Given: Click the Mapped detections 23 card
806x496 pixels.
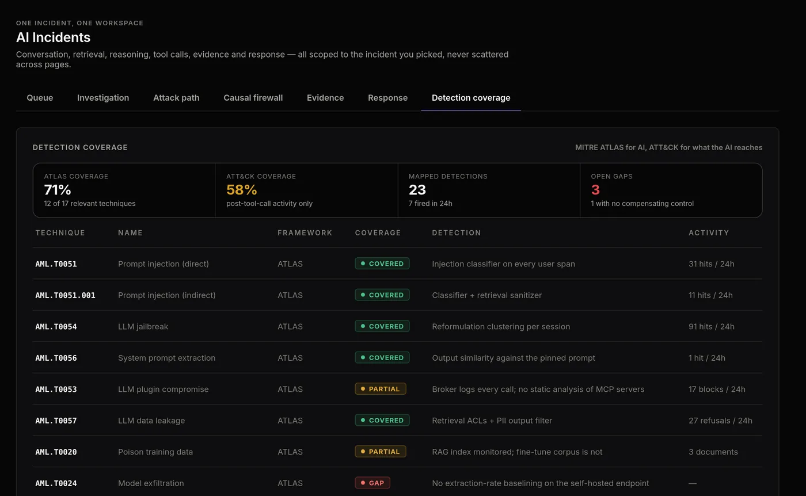Looking at the screenshot, I should pos(489,190).
